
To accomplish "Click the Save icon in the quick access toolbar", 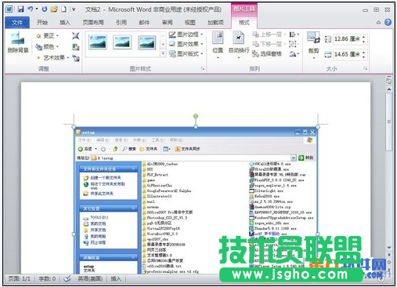I will coord(20,9).
